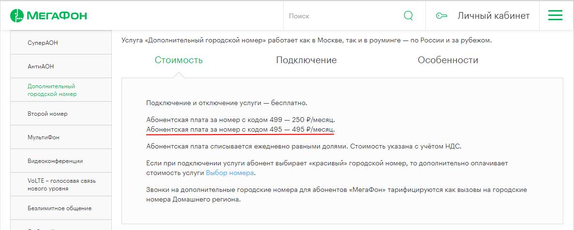Open Второй номер in the sidebar
The width and height of the screenshot is (574, 230).
(61, 114)
